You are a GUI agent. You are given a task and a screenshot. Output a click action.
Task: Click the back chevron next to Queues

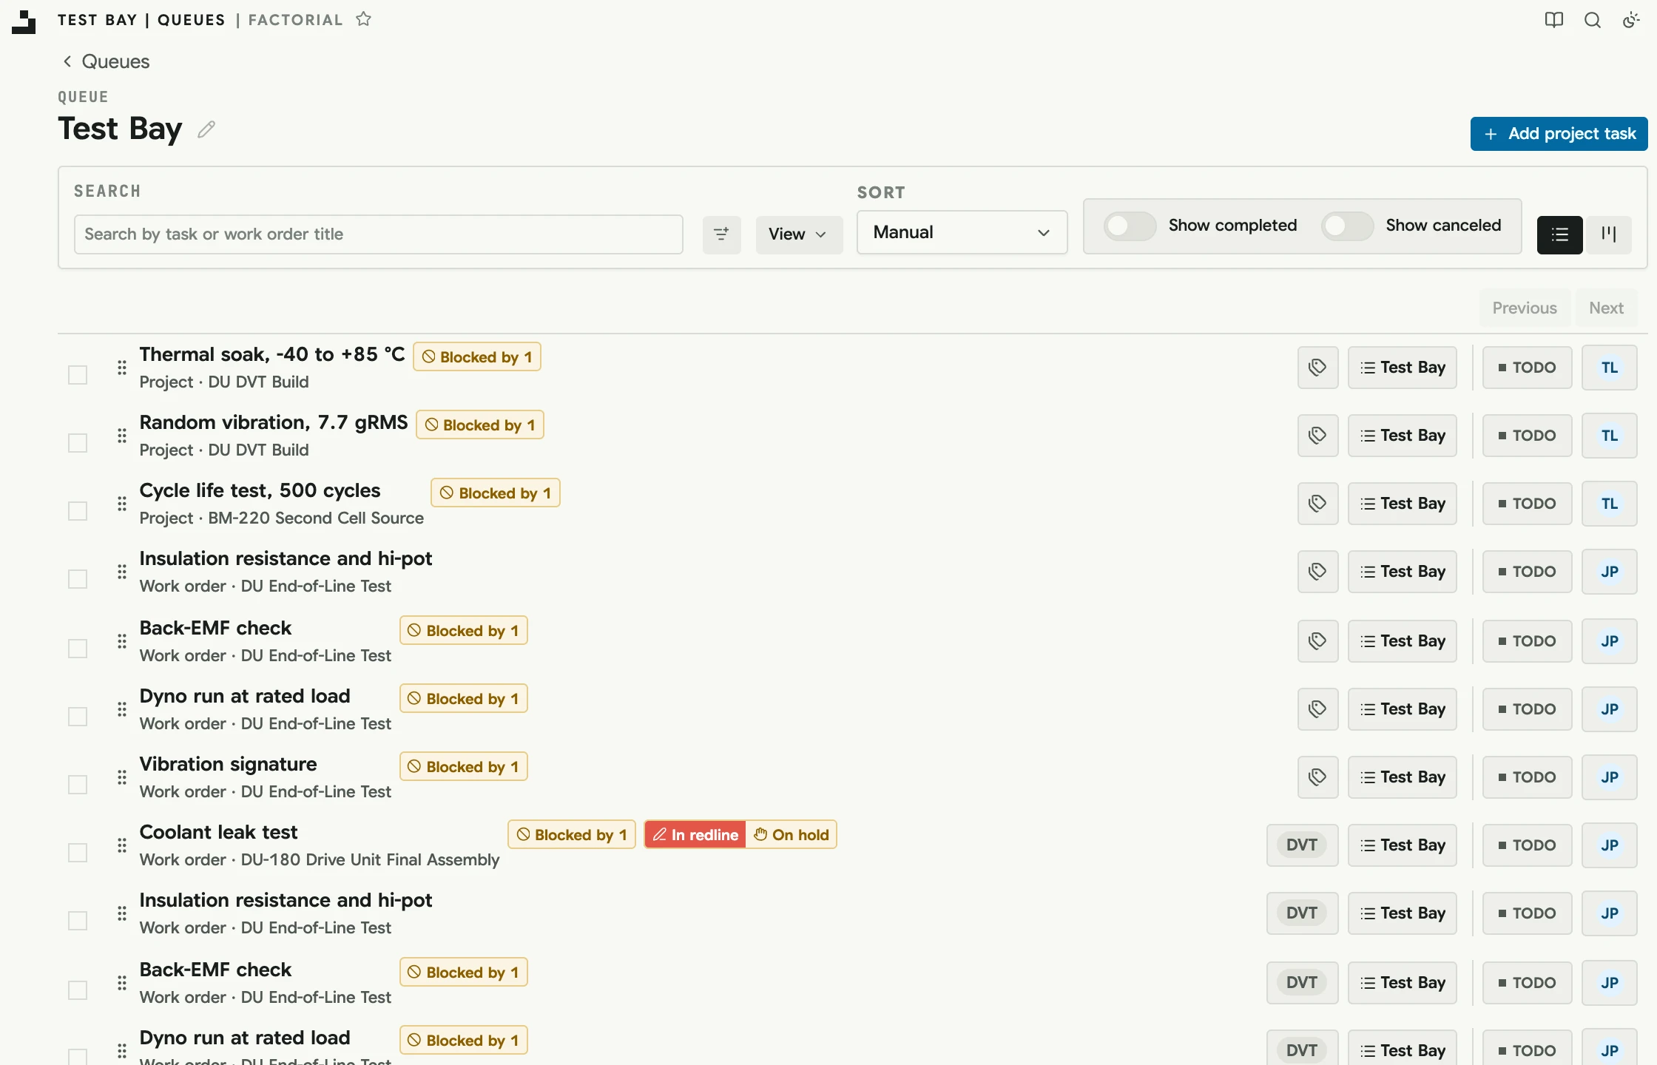[x=67, y=61]
